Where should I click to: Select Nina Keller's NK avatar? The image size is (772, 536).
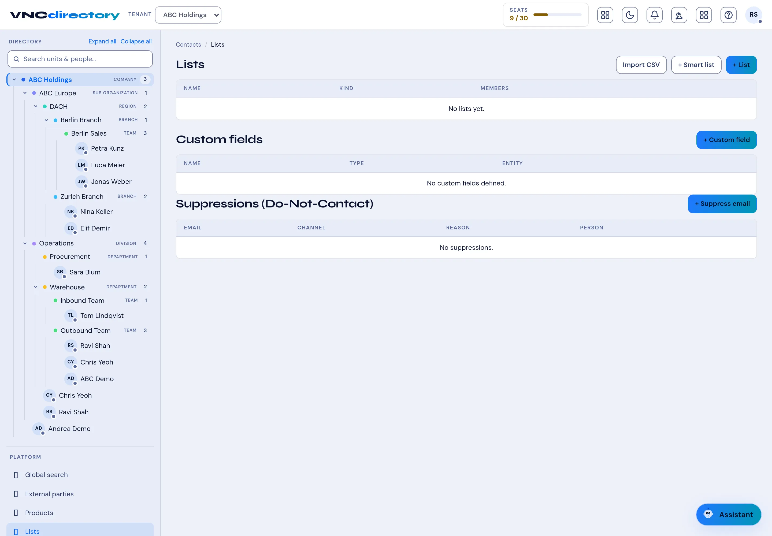tap(70, 211)
